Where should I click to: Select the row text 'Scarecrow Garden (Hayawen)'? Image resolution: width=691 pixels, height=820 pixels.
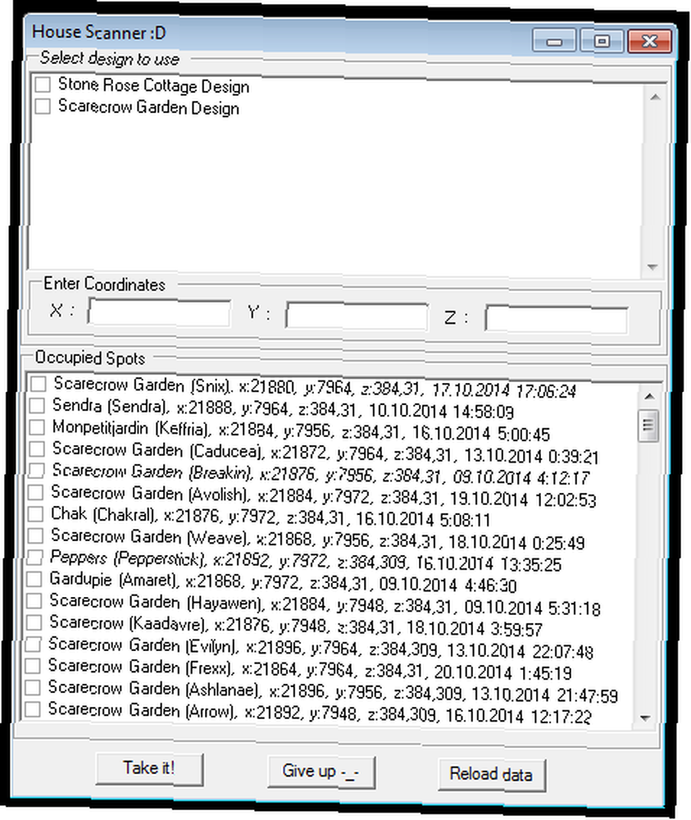157,602
